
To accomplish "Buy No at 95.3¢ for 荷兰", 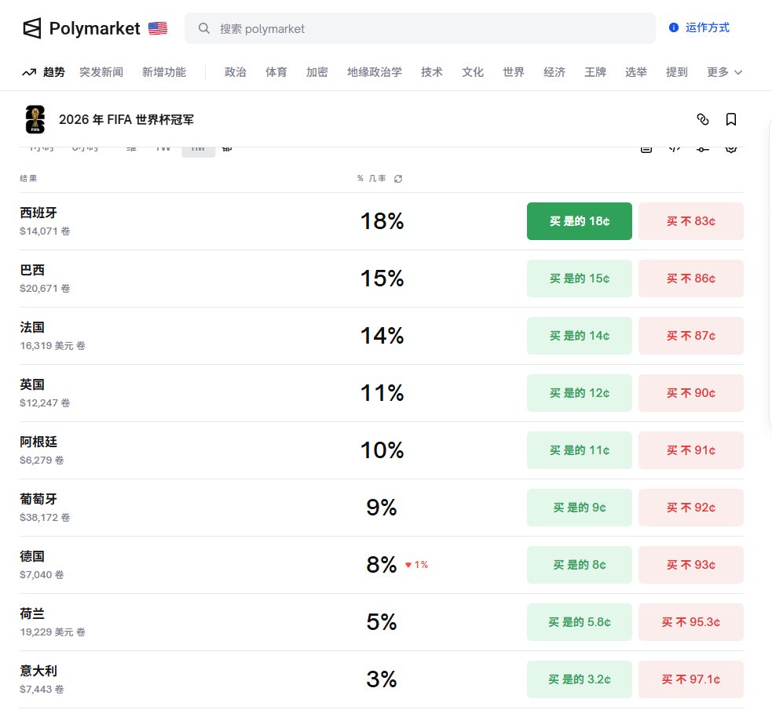I will click(x=691, y=622).
